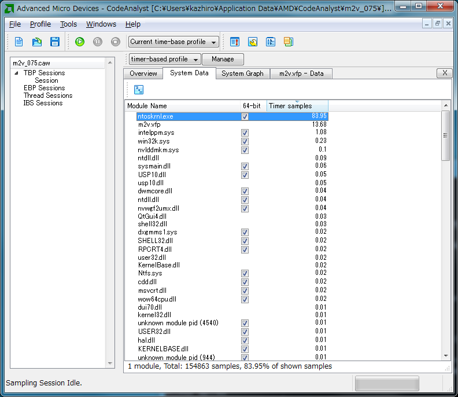Close the data view with X button
This screenshot has width=458, height=397.
[x=444, y=73]
